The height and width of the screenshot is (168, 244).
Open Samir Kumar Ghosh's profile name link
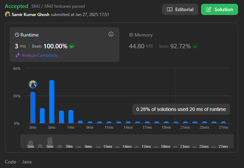point(30,15)
